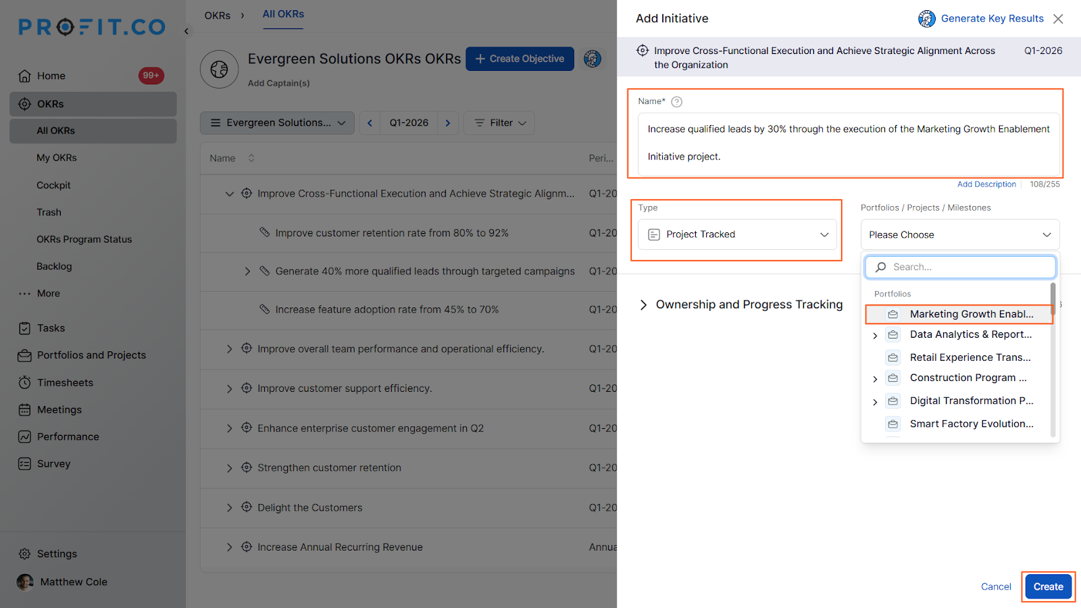This screenshot has height=608, width=1081.
Task: Click the globe avatar beside Evergreen Solutions title
Action: tap(219, 69)
